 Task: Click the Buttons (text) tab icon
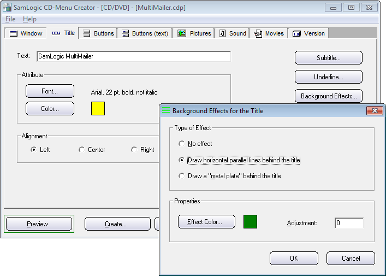click(x=126, y=33)
